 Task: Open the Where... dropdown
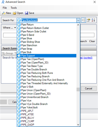[x=9, y=28]
